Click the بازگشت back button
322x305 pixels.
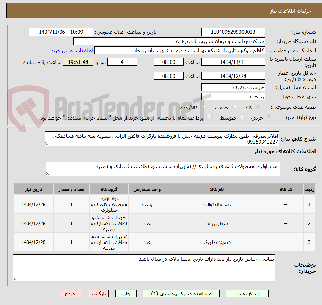(x=98, y=293)
